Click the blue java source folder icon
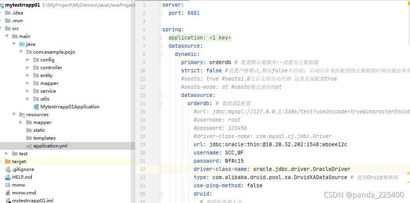410x203 pixels. coord(22,44)
